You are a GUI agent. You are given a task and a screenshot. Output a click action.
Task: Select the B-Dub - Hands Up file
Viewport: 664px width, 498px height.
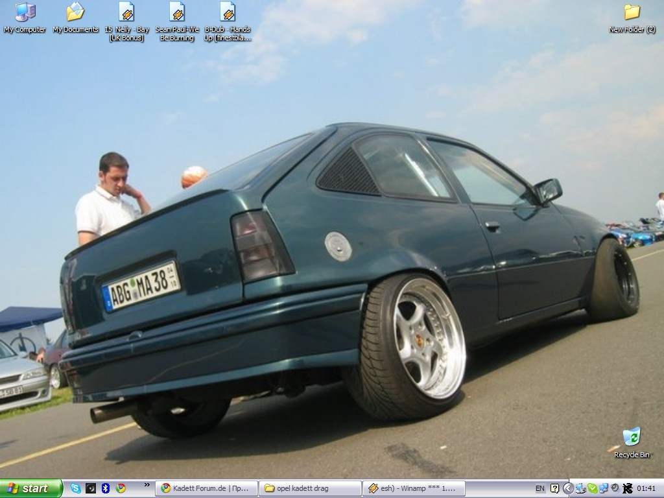pos(227,12)
